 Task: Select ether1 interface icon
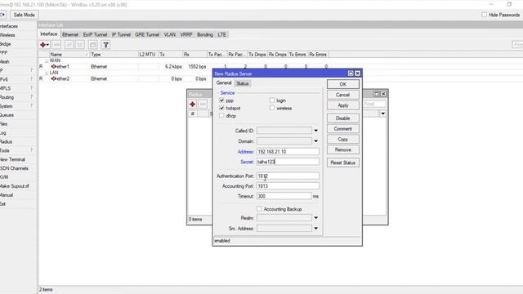click(x=54, y=67)
